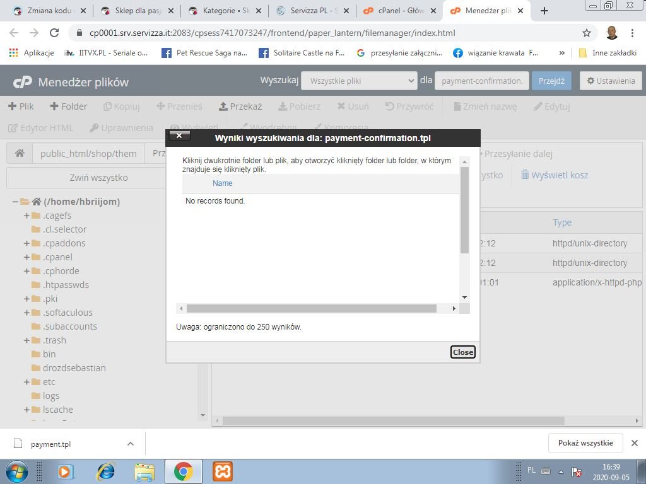This screenshot has width=646, height=484.
Task: Click Edytuj pencil toolbar item
Action: 551,106
